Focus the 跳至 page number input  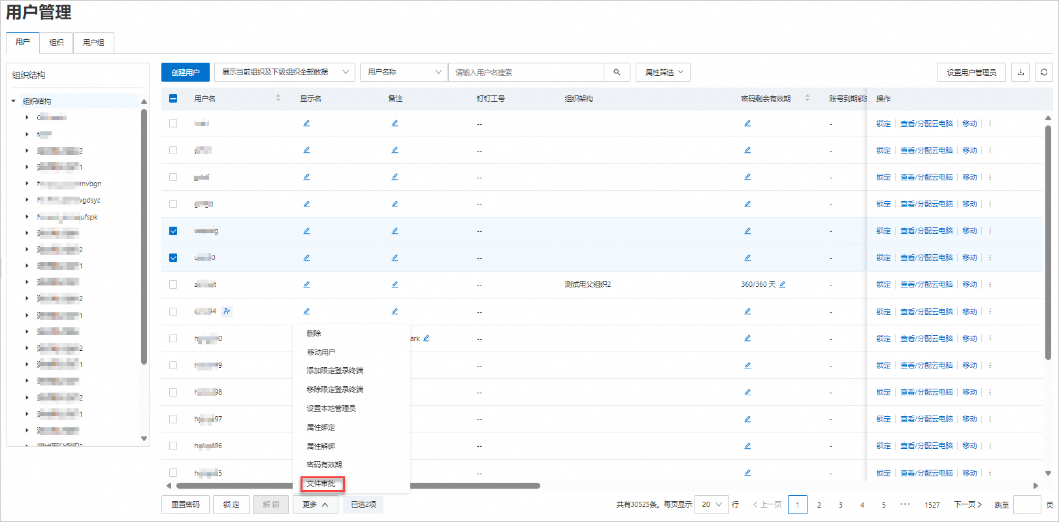pos(1027,505)
